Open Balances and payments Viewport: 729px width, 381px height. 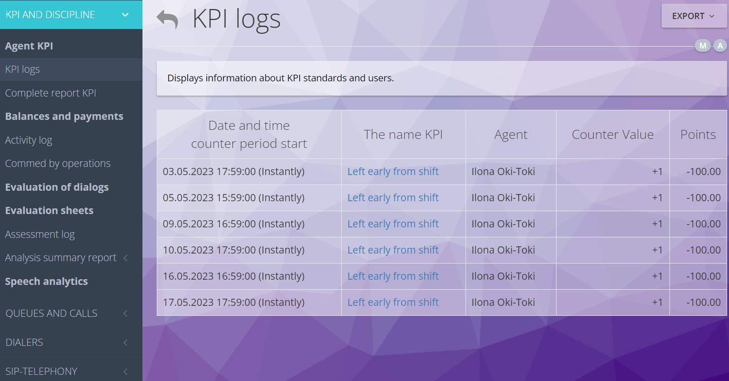pos(64,117)
